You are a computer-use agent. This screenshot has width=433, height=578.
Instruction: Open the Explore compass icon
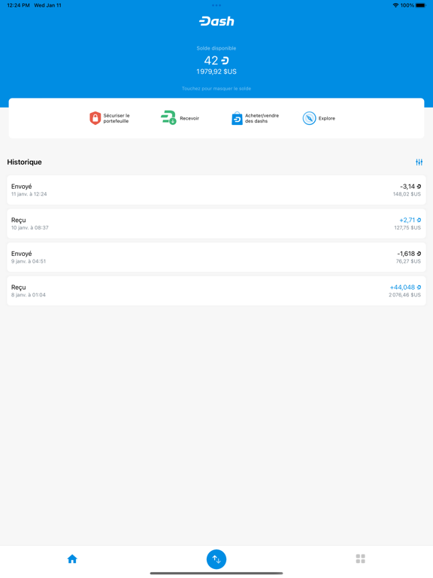[x=309, y=118]
